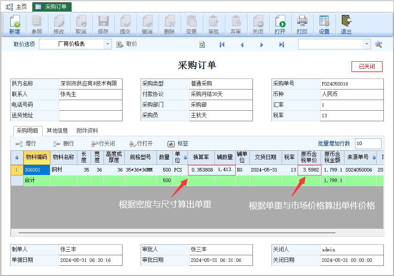Click the 钢材 material name cell

point(64,170)
